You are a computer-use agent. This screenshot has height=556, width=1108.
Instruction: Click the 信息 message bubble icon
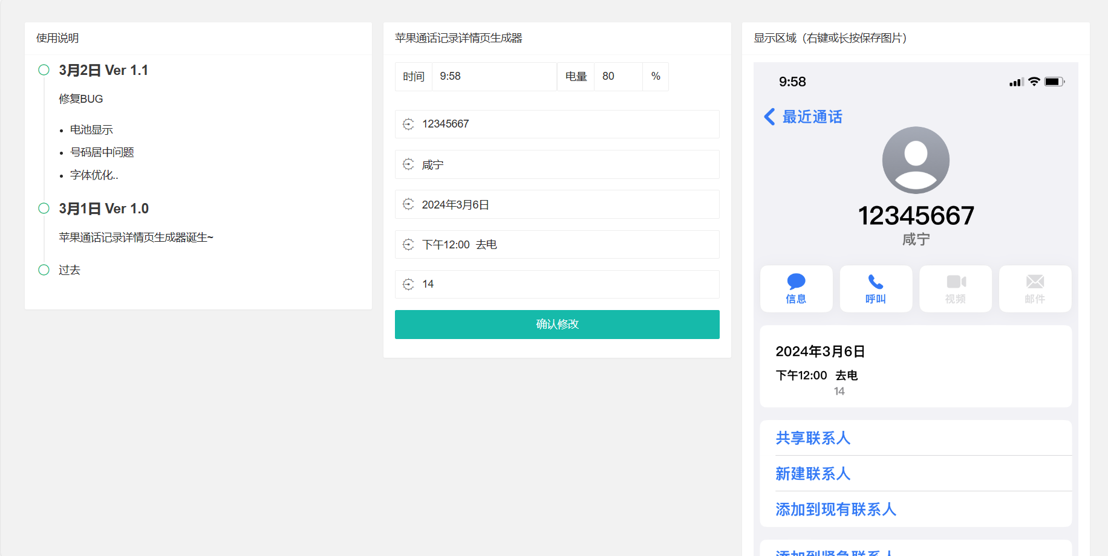796,281
